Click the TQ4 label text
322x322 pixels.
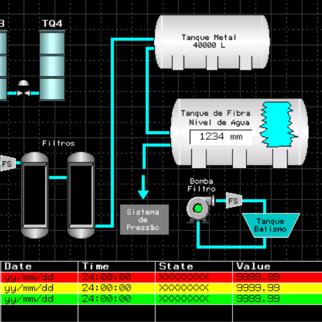(x=52, y=23)
